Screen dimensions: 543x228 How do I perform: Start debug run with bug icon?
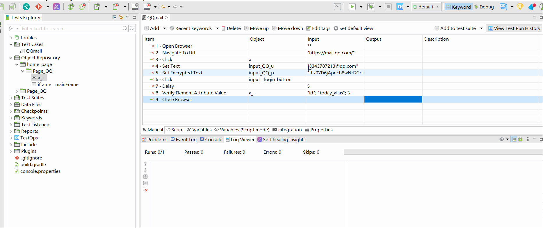point(371,7)
